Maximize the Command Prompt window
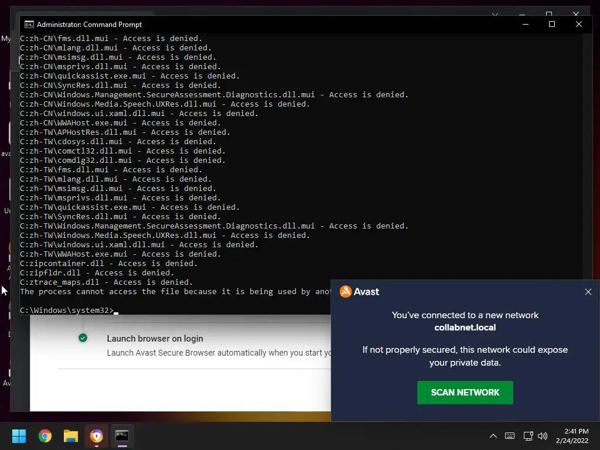The image size is (600, 450). (552, 24)
